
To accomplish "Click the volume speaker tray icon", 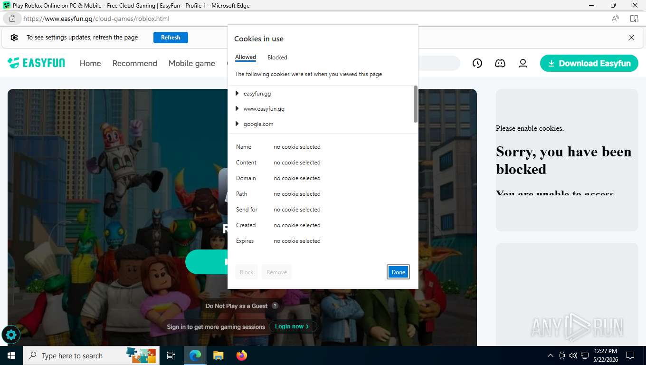I will tap(573, 355).
